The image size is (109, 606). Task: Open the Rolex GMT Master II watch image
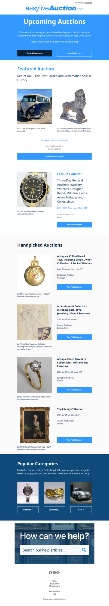35,190
